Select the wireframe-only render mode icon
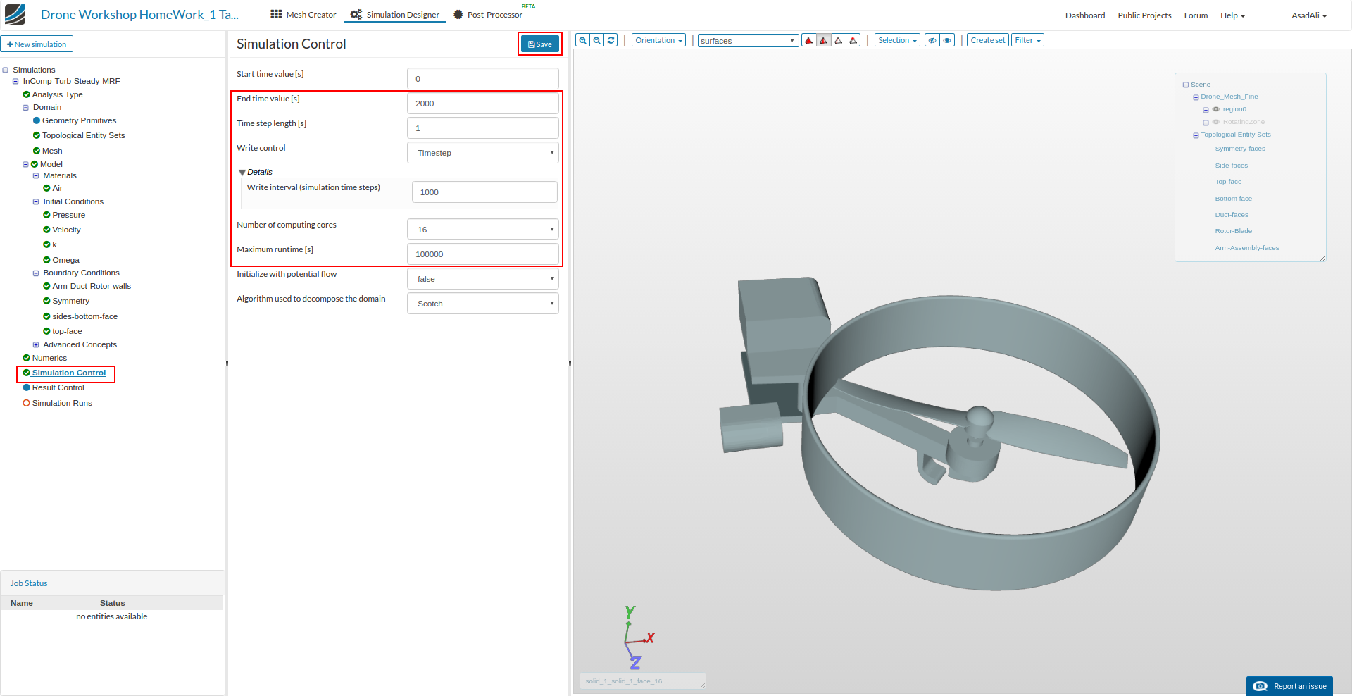Viewport: 1352px width, 696px height. (x=838, y=40)
